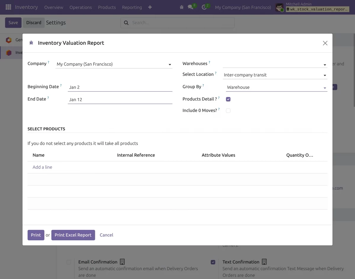This screenshot has height=279, width=355.
Task: Click the bug icon in dialog header
Action: [x=31, y=43]
